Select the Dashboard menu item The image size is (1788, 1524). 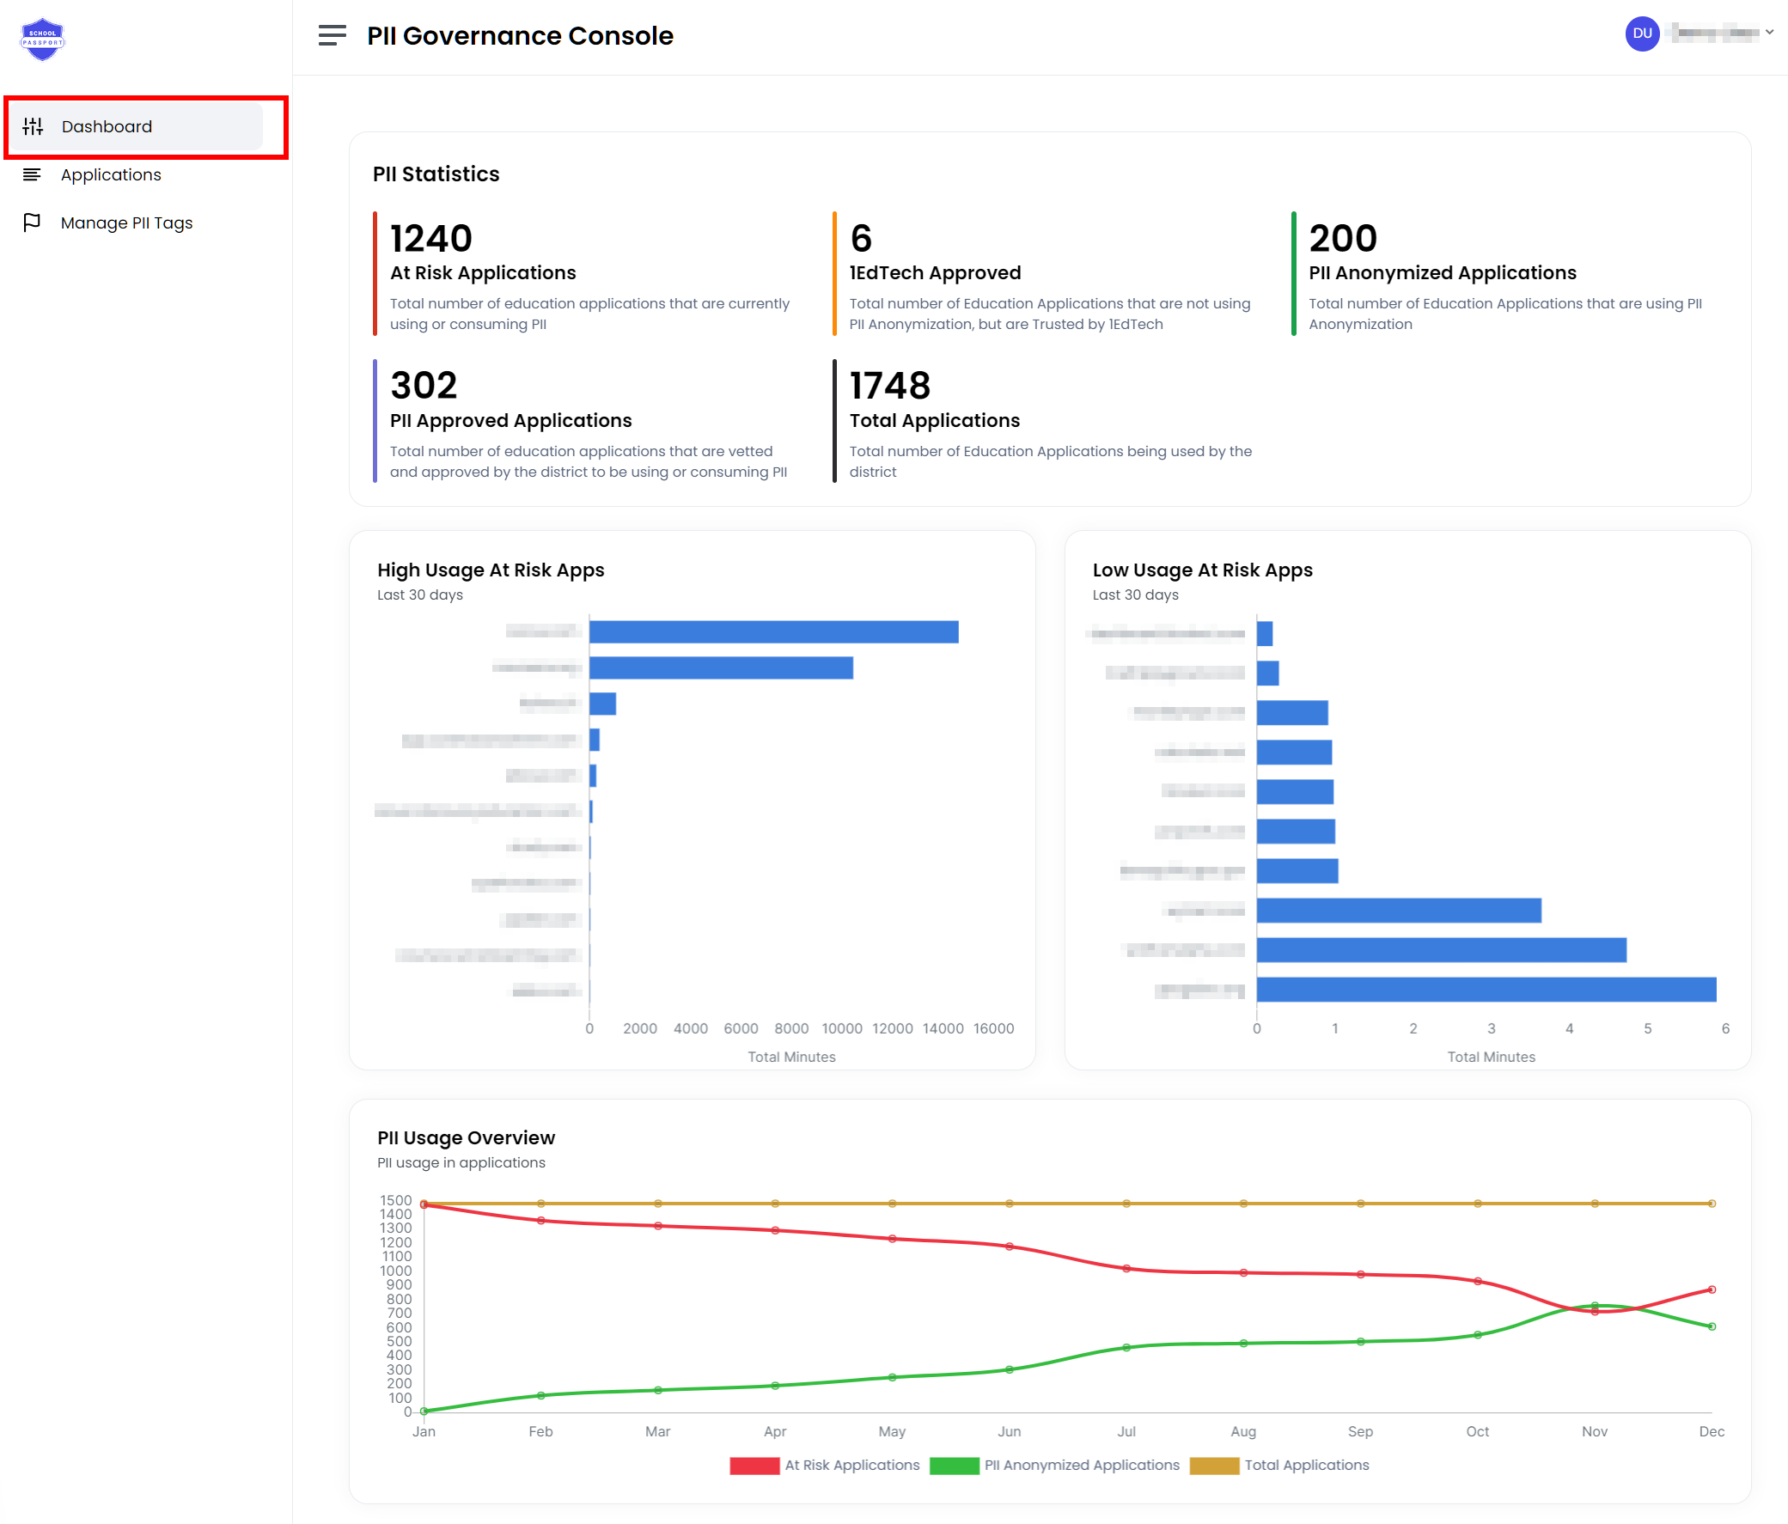(107, 127)
